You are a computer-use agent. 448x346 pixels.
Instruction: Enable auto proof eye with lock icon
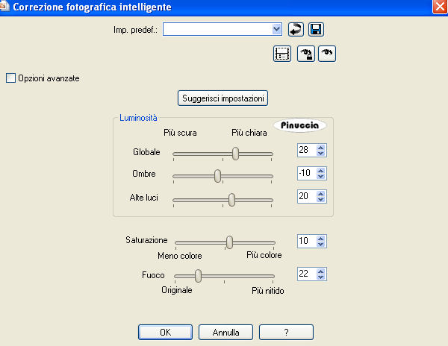(305, 54)
